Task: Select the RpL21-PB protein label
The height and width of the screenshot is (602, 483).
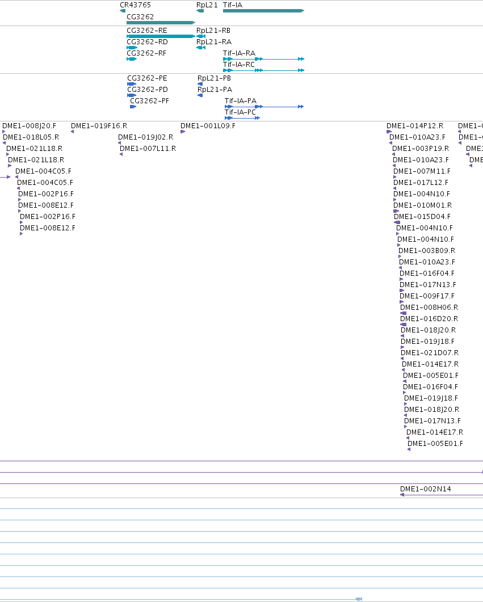Action: 214,78
